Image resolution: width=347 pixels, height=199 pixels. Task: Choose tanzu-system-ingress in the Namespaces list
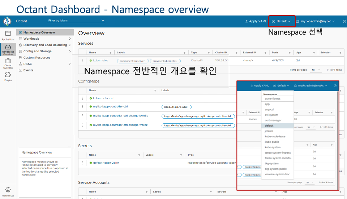pyautogui.click(x=278, y=152)
